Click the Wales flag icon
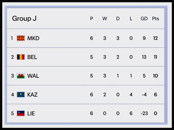174x130 pixels. [x=21, y=76]
